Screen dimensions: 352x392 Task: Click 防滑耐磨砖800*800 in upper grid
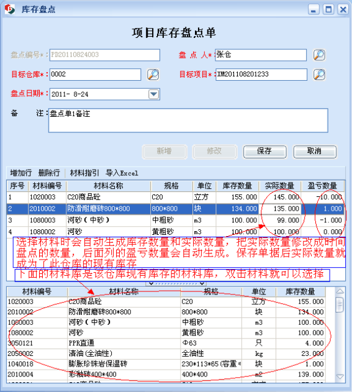point(99,209)
